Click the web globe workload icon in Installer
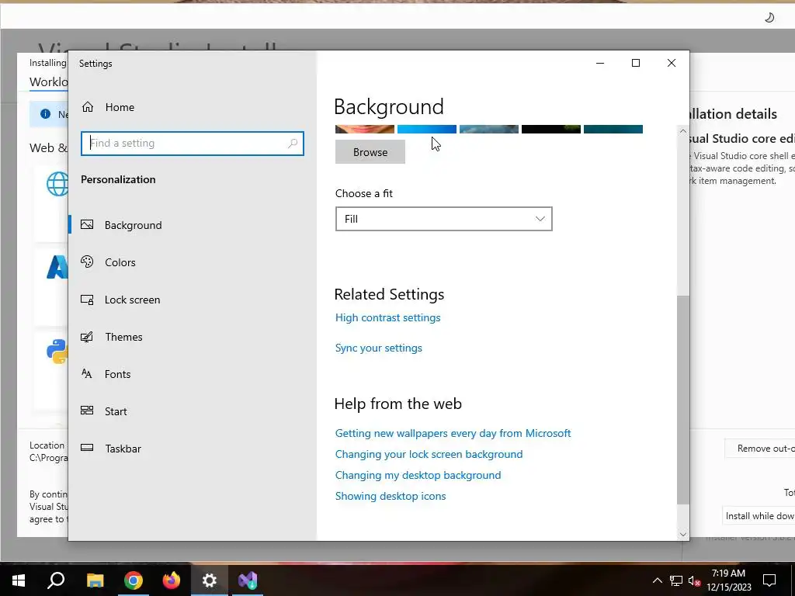The height and width of the screenshot is (596, 795). point(57,183)
